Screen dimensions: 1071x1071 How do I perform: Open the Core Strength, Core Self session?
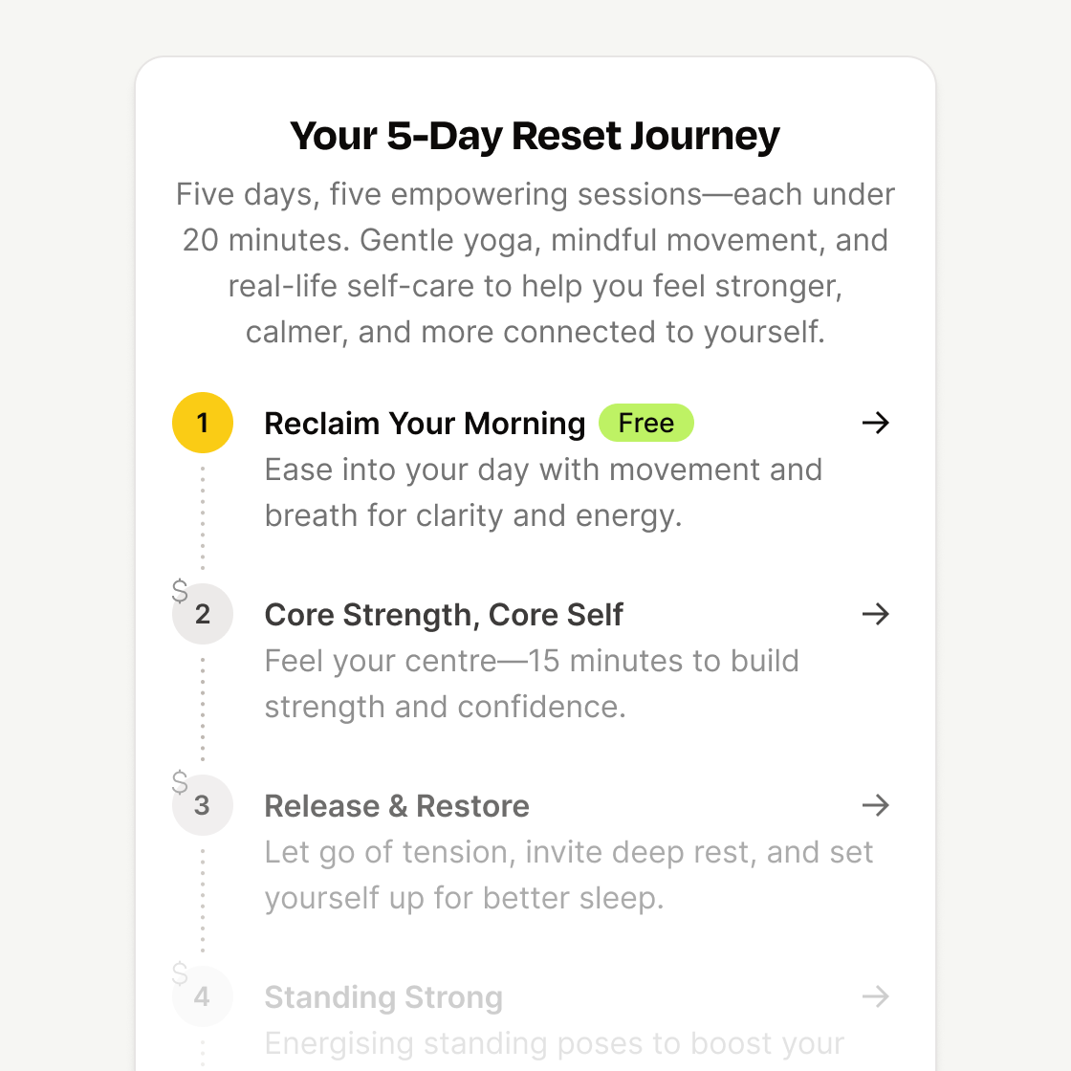tap(444, 615)
